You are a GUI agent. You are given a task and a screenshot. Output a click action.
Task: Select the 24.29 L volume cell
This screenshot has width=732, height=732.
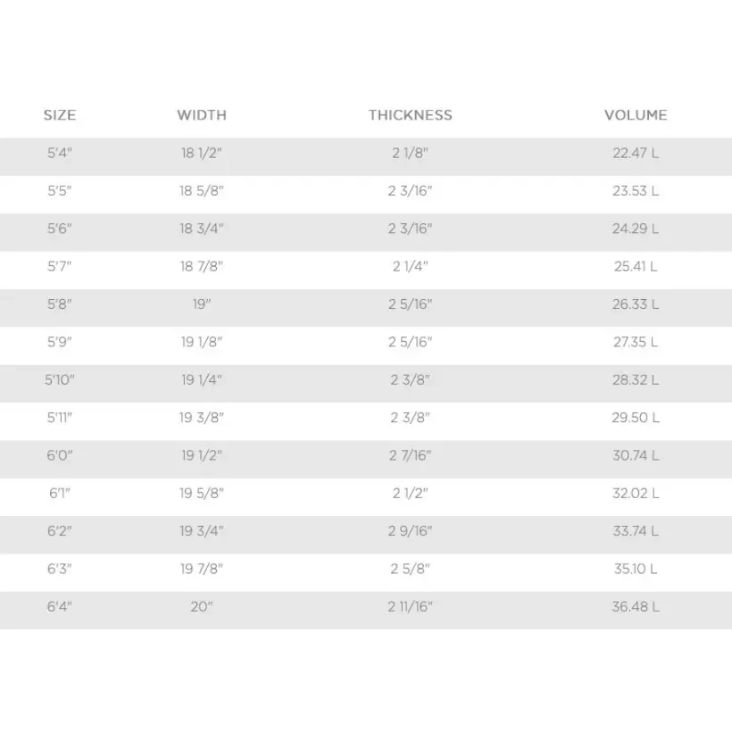[636, 229]
